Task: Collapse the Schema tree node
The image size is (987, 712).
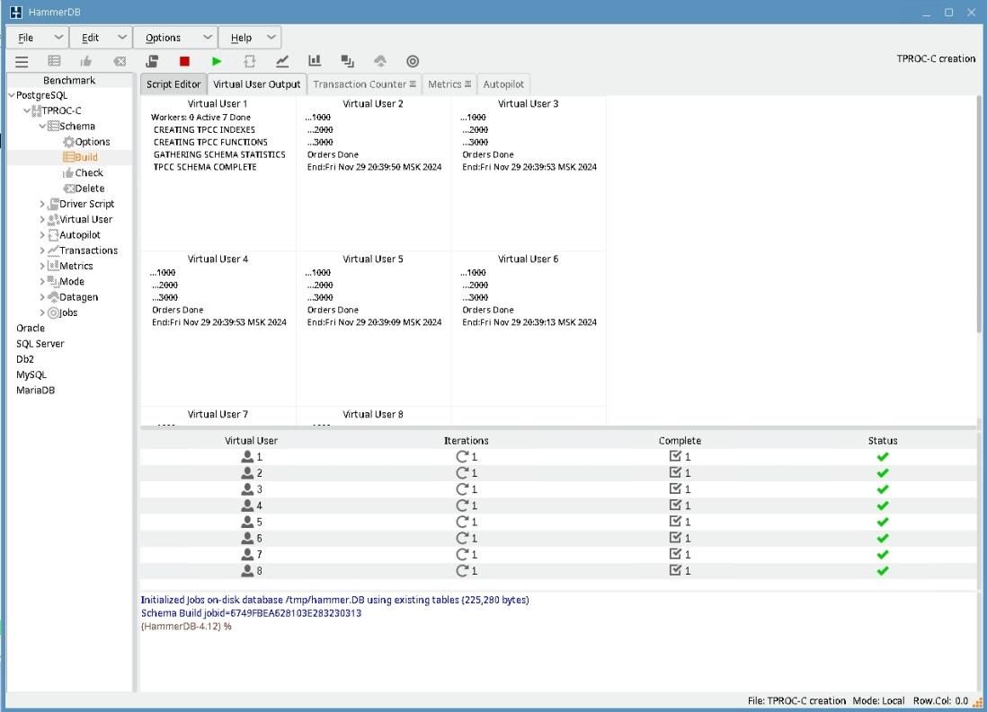Action: point(42,127)
